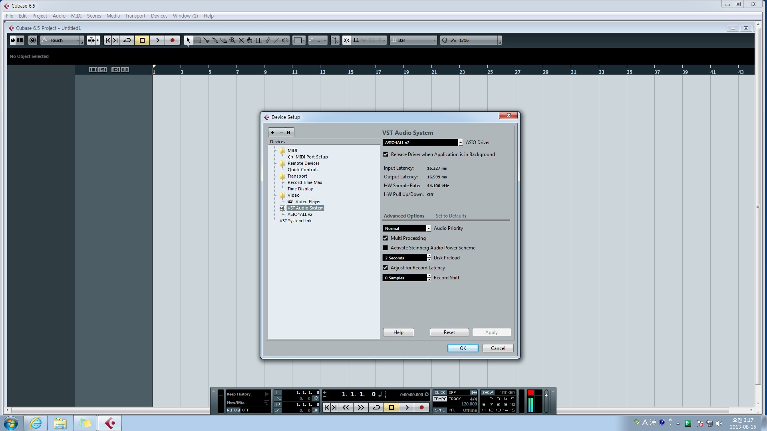
Task: Select VST System Link tree item
Action: point(295,221)
